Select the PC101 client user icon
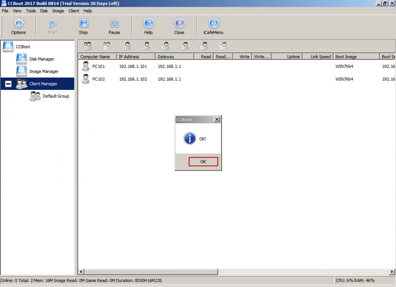This screenshot has width=396, height=287. click(86, 67)
